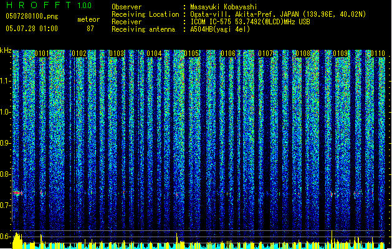This screenshot has width=392, height=249.
Task: Click the 0109 time marker
Action: [340, 54]
